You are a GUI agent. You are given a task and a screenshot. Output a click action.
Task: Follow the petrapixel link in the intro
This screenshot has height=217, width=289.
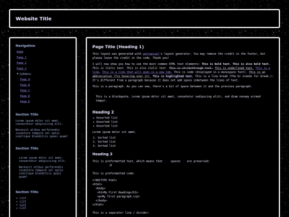151,54
